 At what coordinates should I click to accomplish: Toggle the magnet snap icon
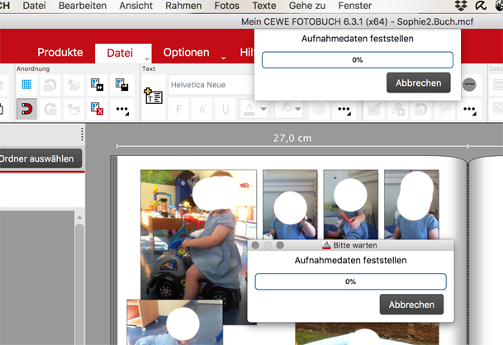[26, 109]
